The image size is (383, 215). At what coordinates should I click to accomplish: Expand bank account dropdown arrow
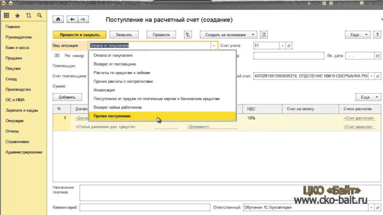(371, 76)
